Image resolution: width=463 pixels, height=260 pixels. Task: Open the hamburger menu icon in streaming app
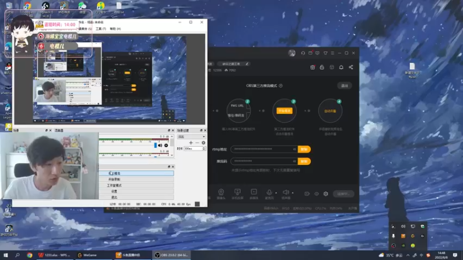tap(332, 53)
